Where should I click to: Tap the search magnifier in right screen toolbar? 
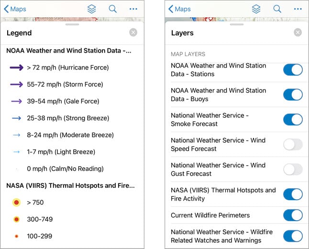point(277,9)
